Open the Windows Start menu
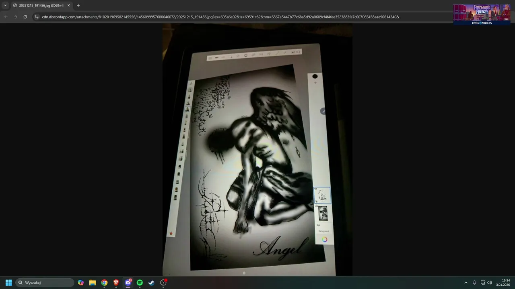The image size is (515, 289). point(8,283)
